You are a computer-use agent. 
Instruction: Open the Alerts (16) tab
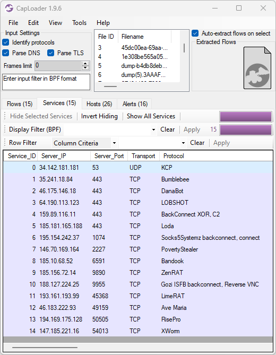click(x=135, y=104)
